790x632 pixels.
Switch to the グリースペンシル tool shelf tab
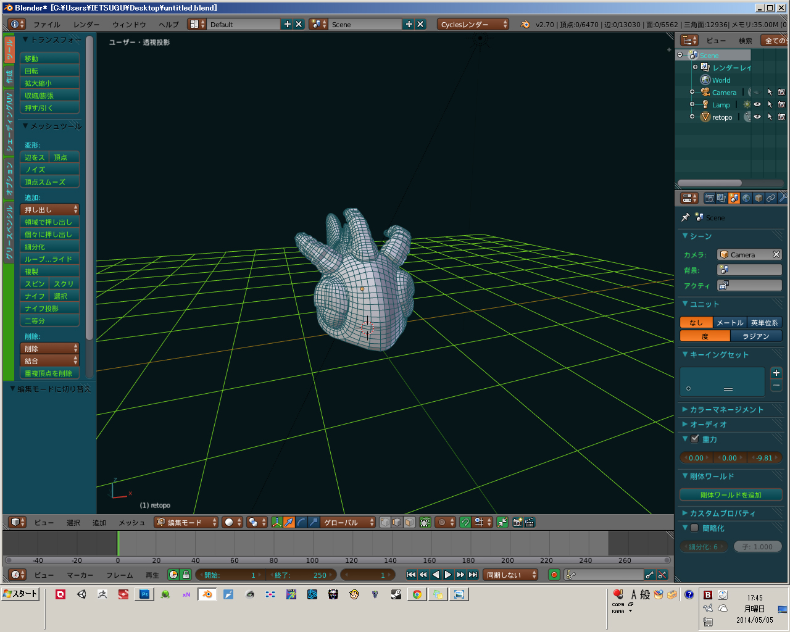[x=9, y=232]
